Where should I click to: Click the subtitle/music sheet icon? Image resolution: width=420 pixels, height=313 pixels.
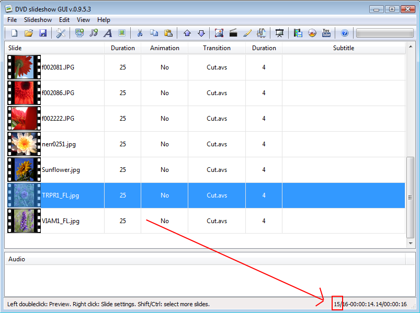[x=262, y=33]
